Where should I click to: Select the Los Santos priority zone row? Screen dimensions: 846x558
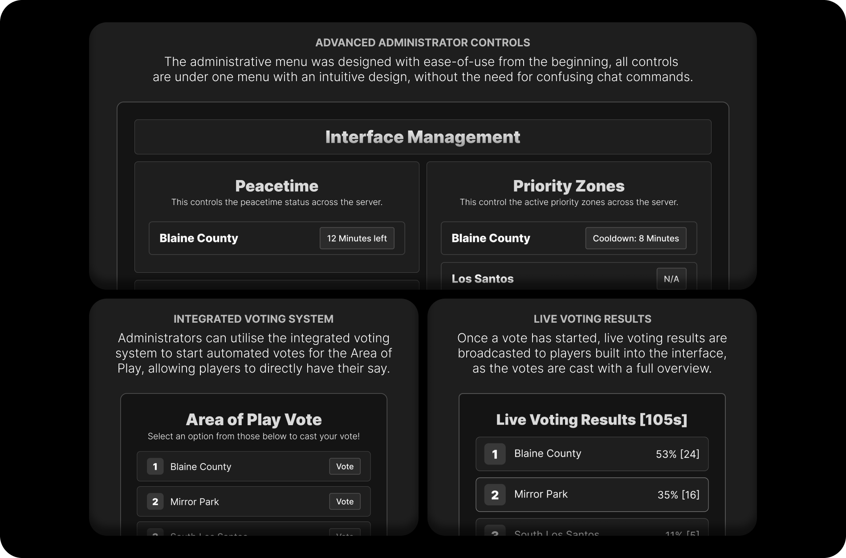569,276
